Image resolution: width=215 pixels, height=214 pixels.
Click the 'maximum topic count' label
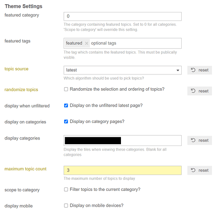(25, 169)
